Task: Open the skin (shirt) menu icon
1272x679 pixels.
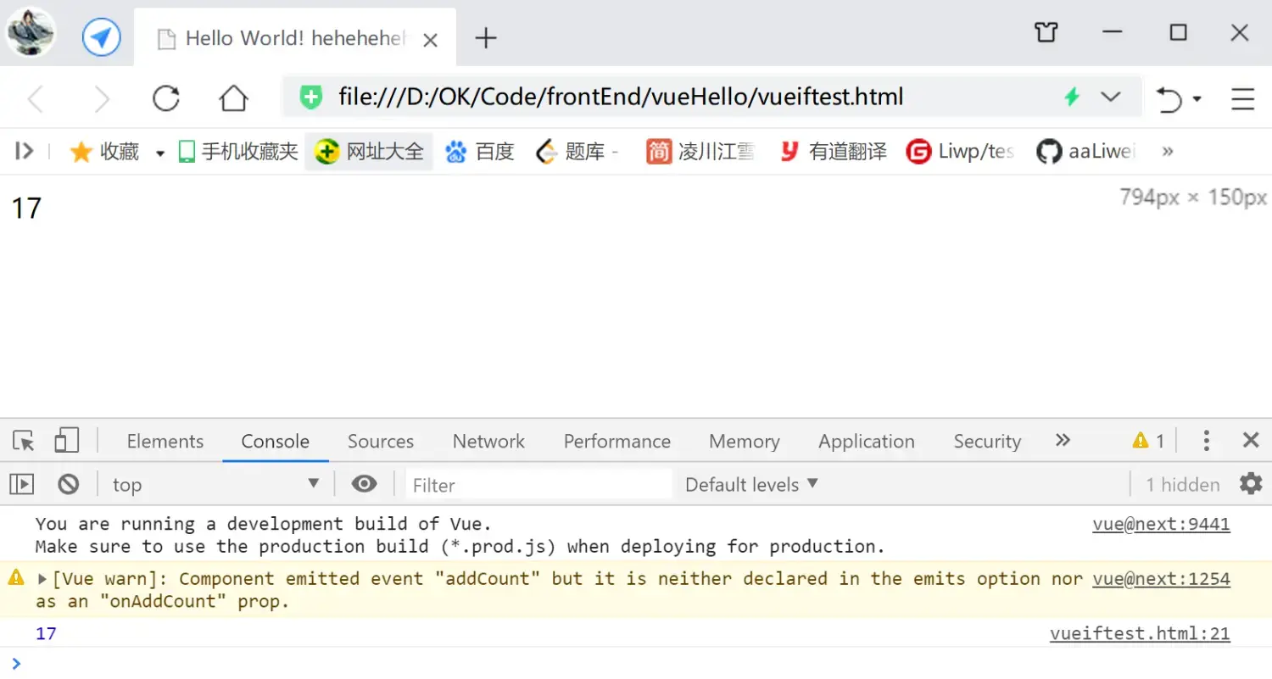Action: 1046,33
